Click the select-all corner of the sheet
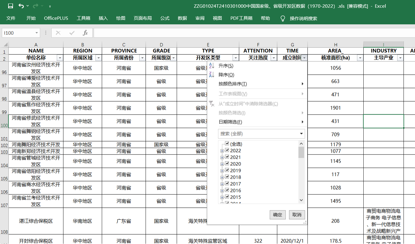 click(4, 44)
